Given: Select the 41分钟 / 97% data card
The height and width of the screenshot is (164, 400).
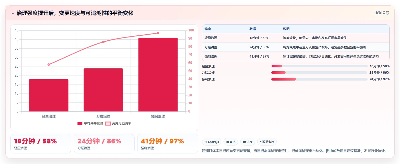Looking at the screenshot, I should [x=168, y=144].
